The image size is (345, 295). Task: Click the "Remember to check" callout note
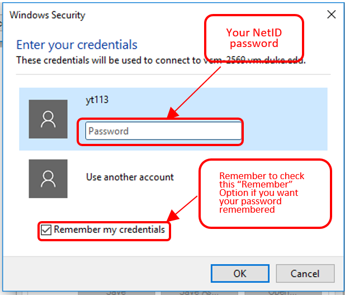pos(266,194)
